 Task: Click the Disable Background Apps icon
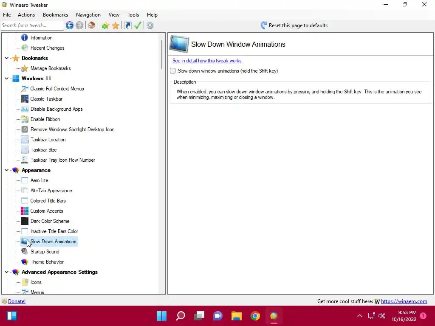pos(25,109)
